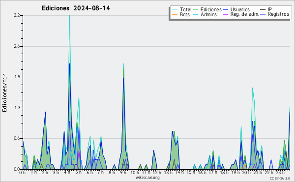The image size is (295, 182).
Task: Click the tallest peak just after 4 h
Action: point(69,16)
